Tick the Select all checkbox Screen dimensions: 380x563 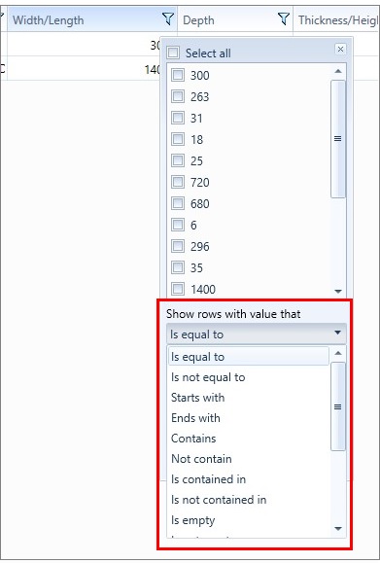tap(173, 53)
